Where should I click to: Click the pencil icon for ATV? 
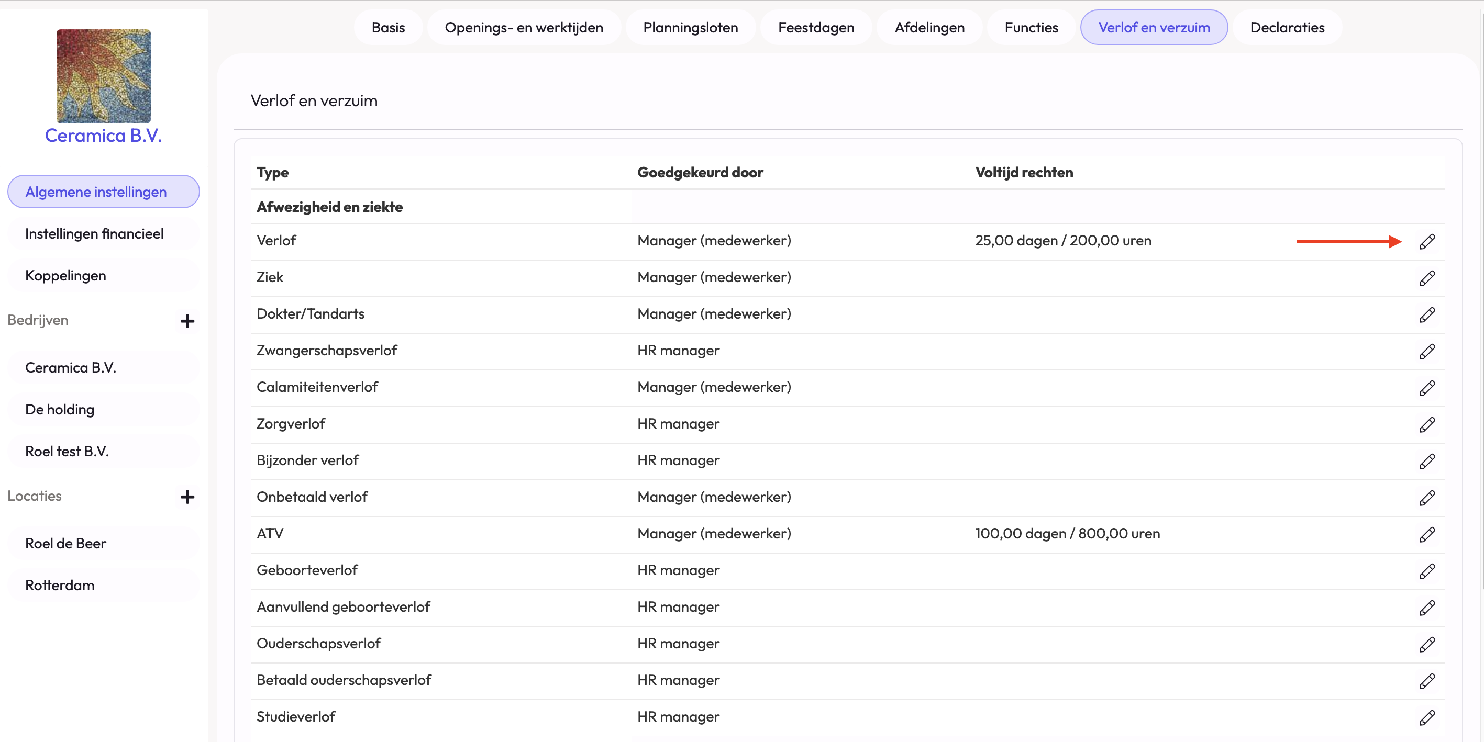(x=1426, y=534)
